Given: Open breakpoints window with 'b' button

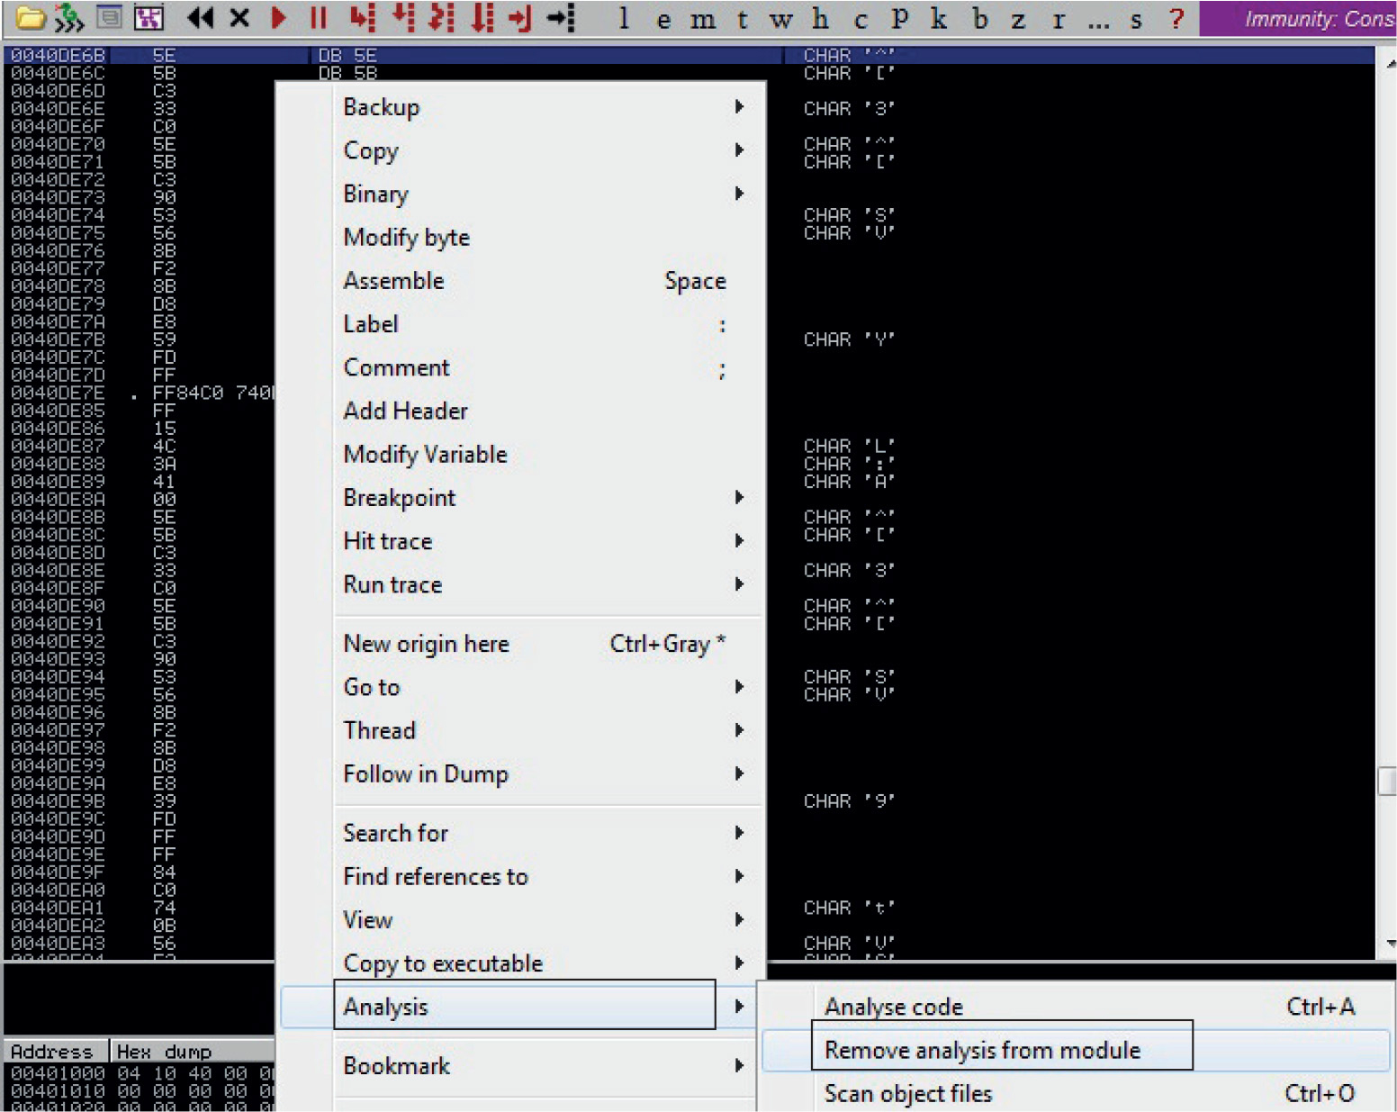Looking at the screenshot, I should (980, 19).
